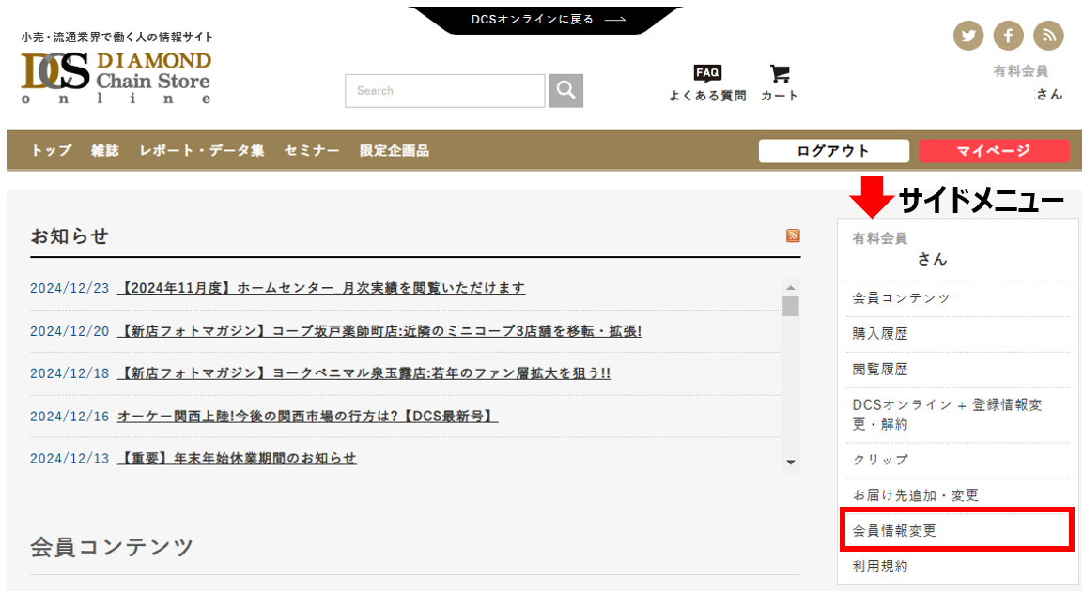This screenshot has width=1083, height=592.
Task: Go to レポート・データ集 in navigation bar
Action: click(202, 150)
